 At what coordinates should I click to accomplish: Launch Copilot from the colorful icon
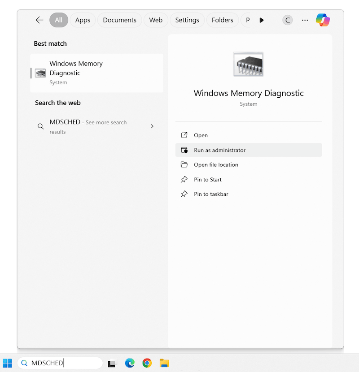click(x=323, y=20)
